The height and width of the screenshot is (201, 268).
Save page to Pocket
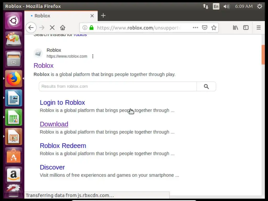click(205, 27)
